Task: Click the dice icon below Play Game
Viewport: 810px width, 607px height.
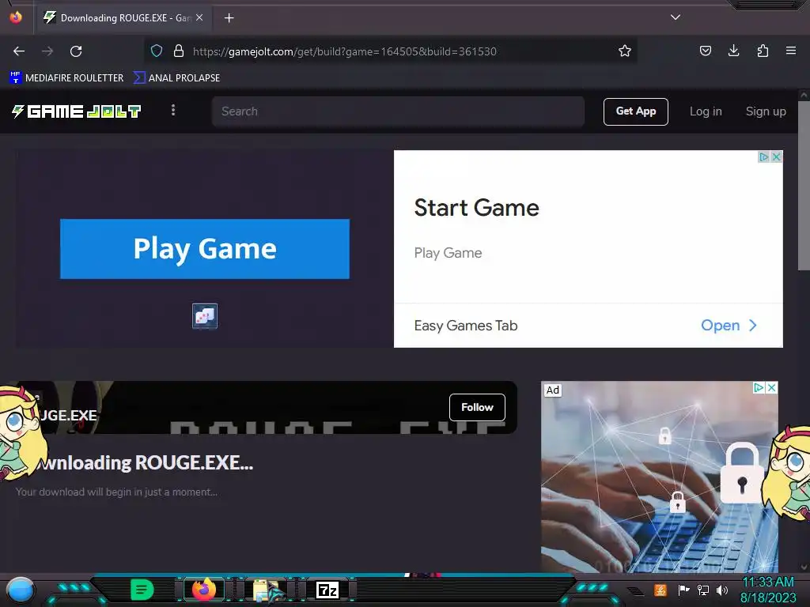Action: point(205,316)
